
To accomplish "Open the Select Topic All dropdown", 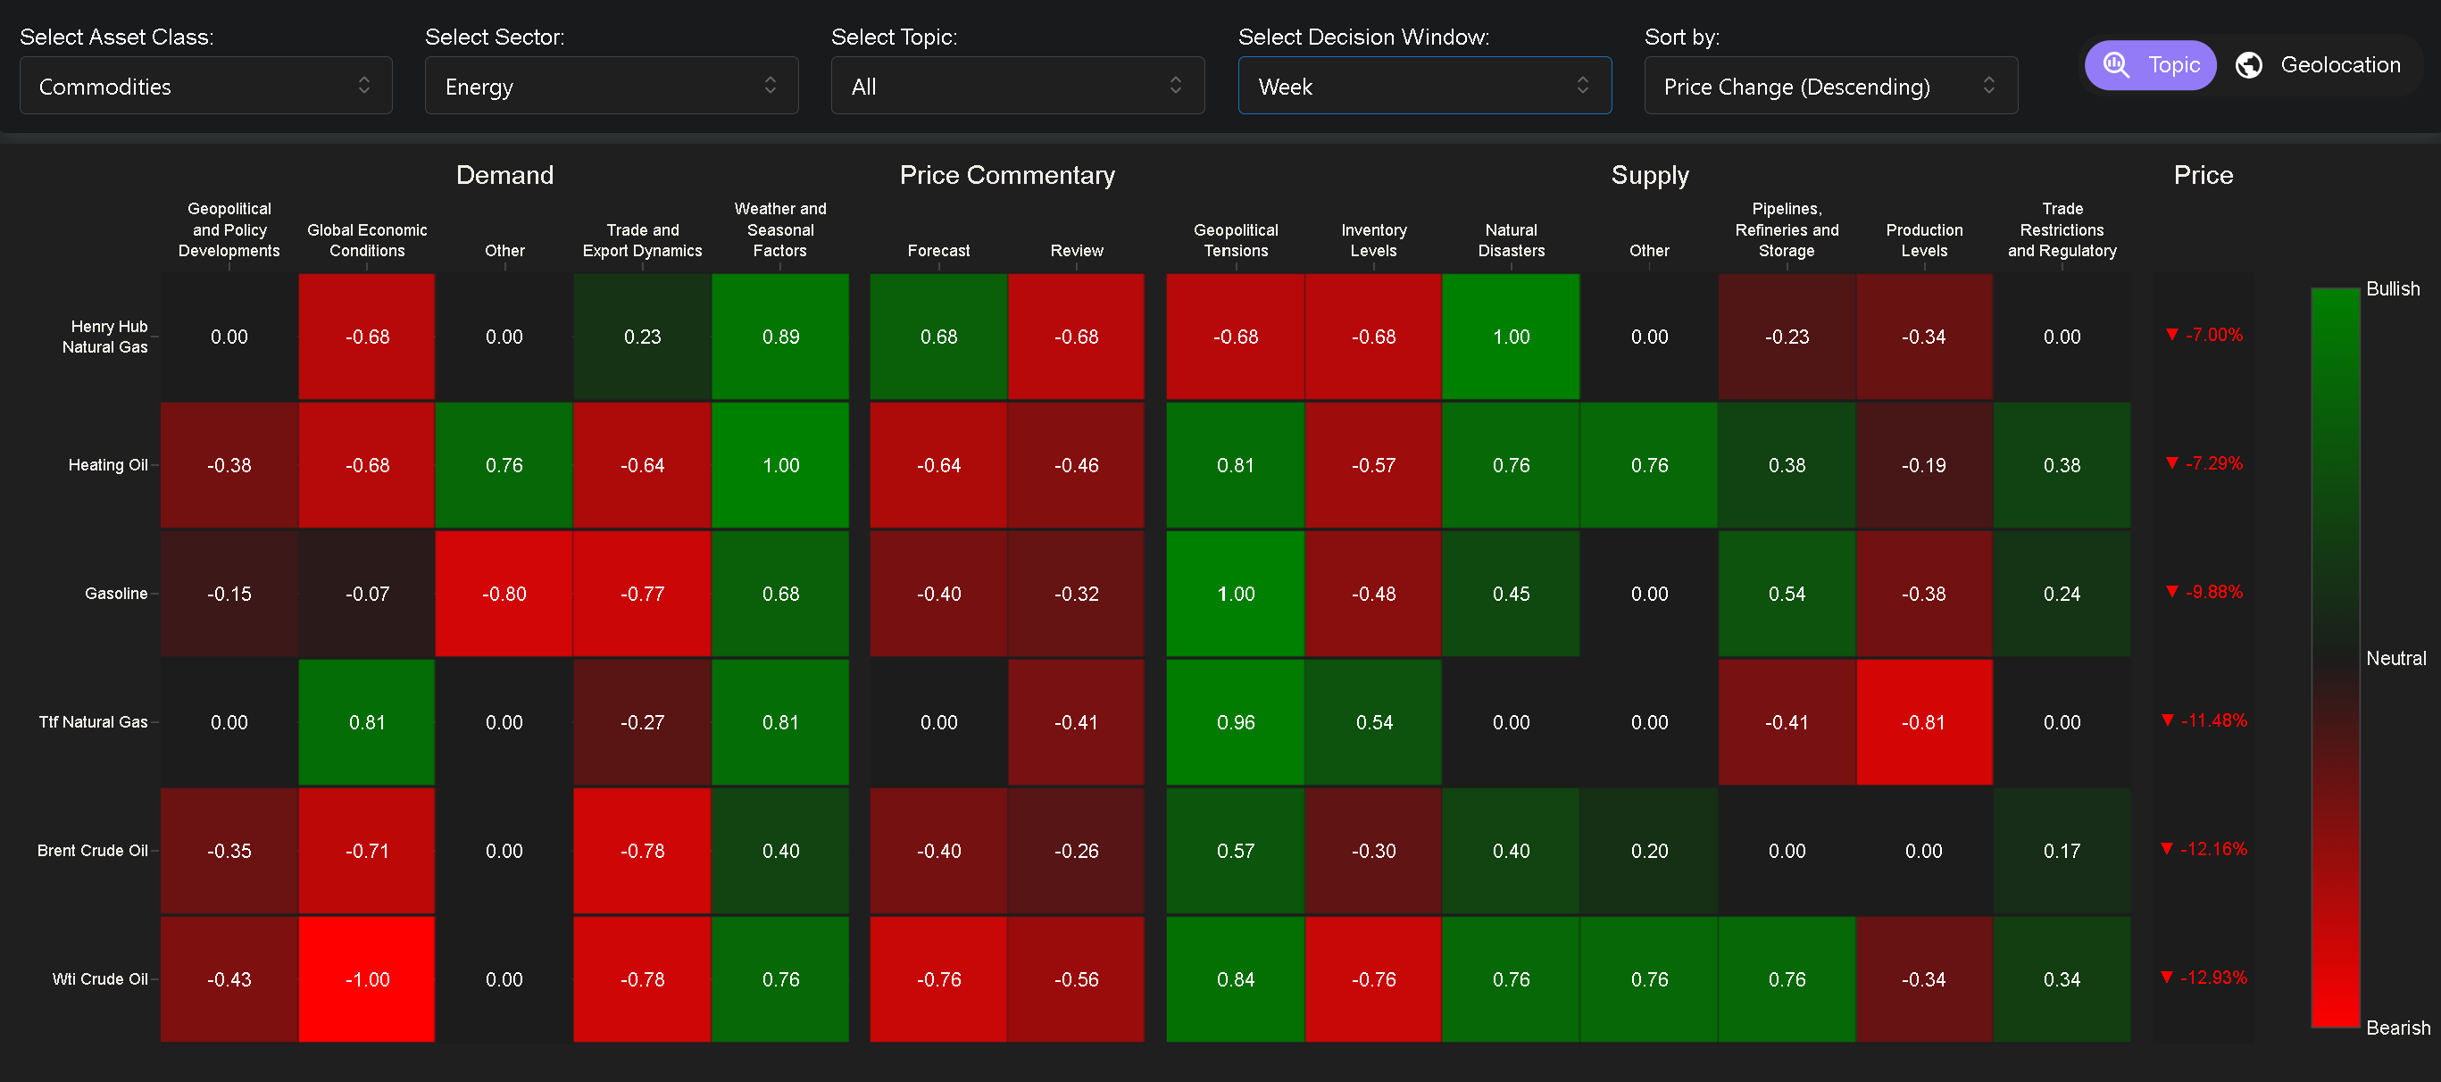I will coord(1017,86).
